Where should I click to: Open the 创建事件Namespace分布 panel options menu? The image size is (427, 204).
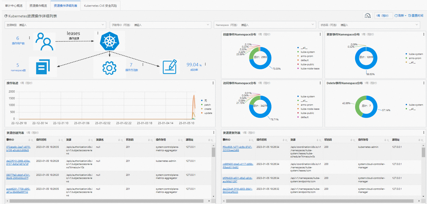[x=320, y=34]
